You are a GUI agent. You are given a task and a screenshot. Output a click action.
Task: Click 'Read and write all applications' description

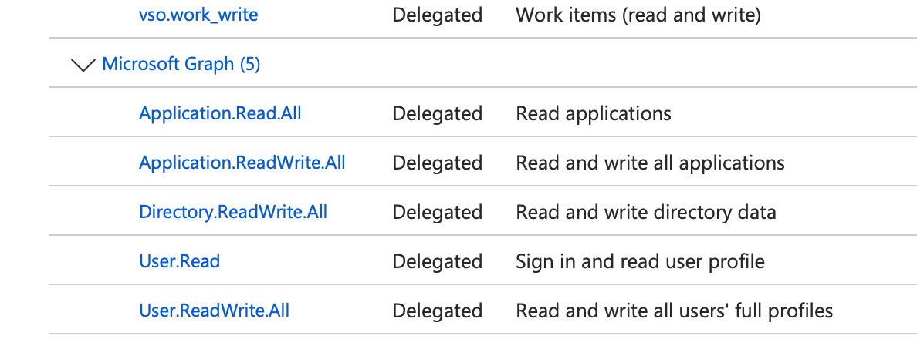point(650,163)
